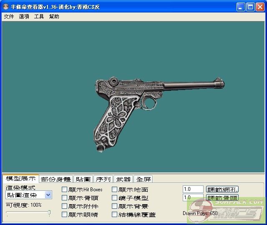Viewport: 267px width, 225px height.
Task: Click the 可視度: 100% label
Action: click(x=24, y=205)
